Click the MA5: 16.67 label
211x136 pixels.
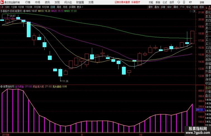[32, 11]
